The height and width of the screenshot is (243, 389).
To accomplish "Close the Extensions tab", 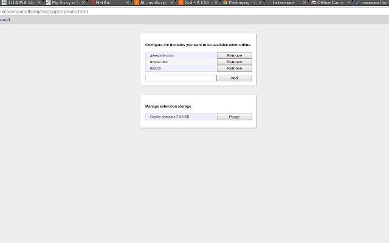I will coord(305,2).
